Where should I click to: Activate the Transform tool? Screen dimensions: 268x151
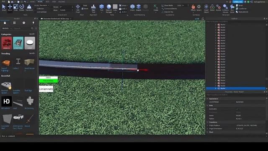pyautogui.click(x=29, y=8)
